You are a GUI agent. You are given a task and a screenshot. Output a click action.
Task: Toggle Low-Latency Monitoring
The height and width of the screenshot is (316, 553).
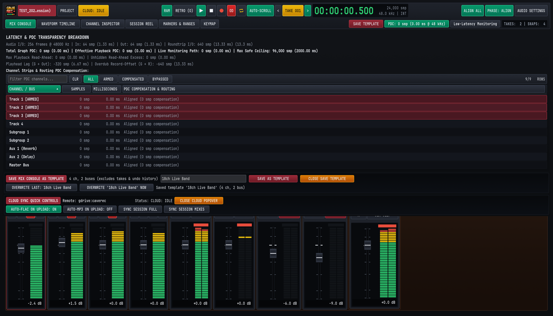coord(475,24)
